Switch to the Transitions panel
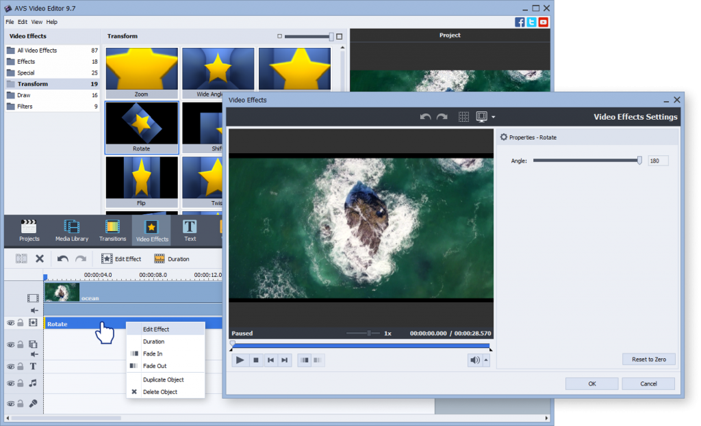Viewport: 701px width, 426px height. pos(112,230)
